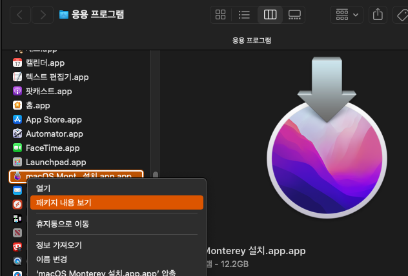Select the red Remote Desktop app icon

click(x=17, y=204)
